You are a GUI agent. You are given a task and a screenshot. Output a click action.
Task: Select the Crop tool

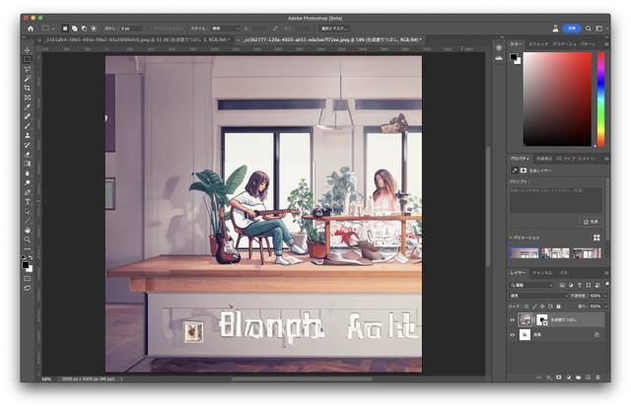pos(28,88)
